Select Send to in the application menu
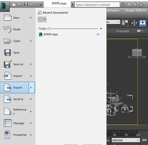 click(18, 99)
